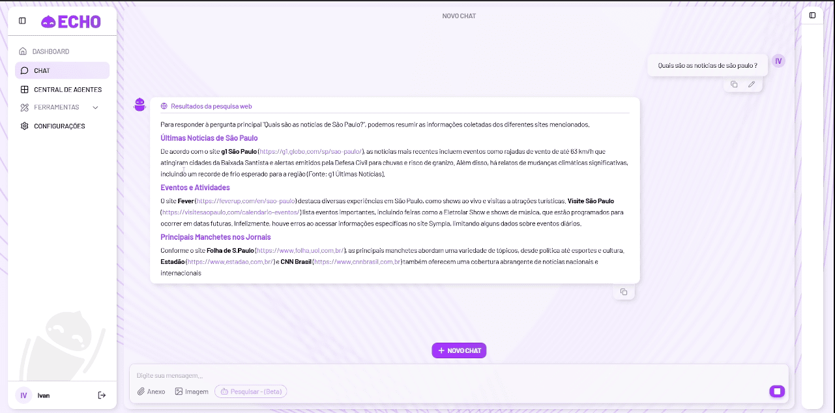
Task: Open the Chat section in sidebar
Action: click(x=42, y=70)
